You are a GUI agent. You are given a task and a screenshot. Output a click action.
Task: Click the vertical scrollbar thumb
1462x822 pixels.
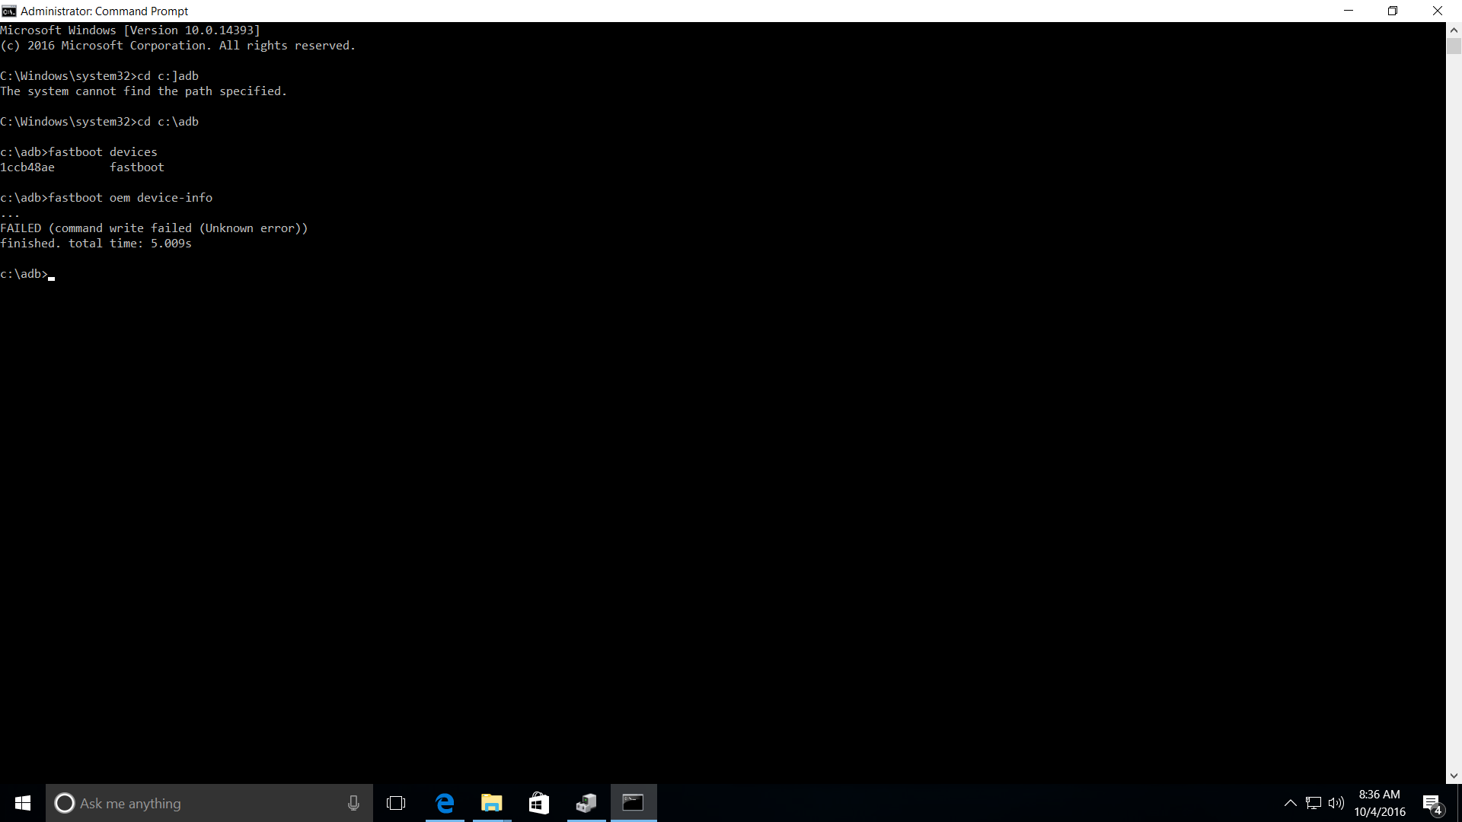(1454, 46)
